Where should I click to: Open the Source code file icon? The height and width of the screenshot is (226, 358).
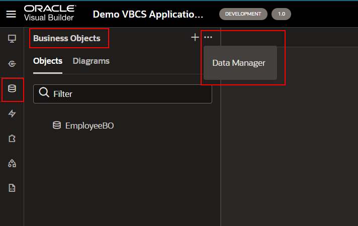(x=12, y=188)
